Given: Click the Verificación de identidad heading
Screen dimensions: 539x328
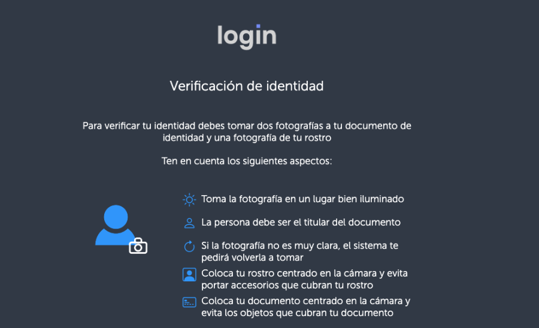Looking at the screenshot, I should [247, 86].
